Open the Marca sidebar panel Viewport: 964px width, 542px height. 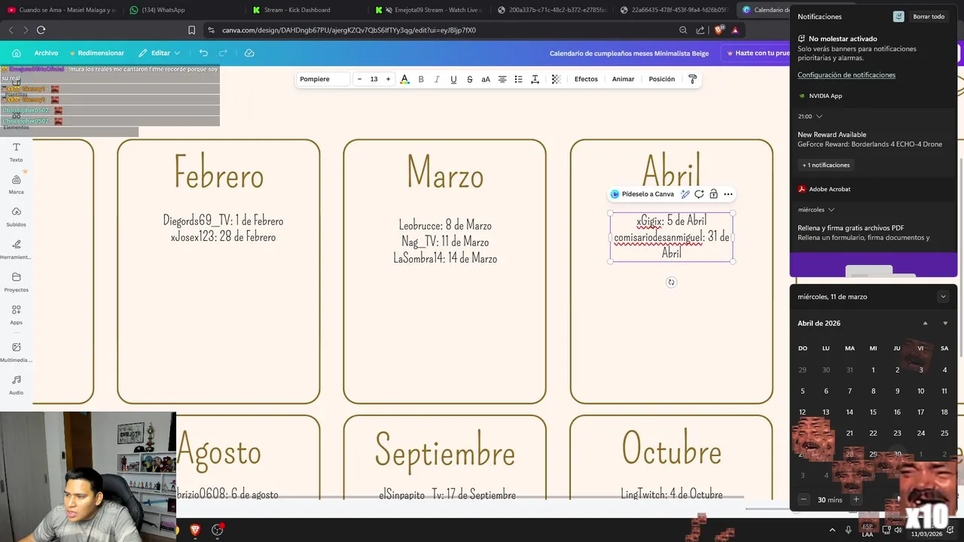pos(16,184)
